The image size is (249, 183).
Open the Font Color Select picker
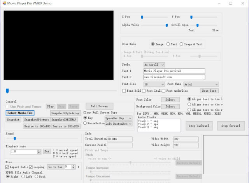point(170,99)
